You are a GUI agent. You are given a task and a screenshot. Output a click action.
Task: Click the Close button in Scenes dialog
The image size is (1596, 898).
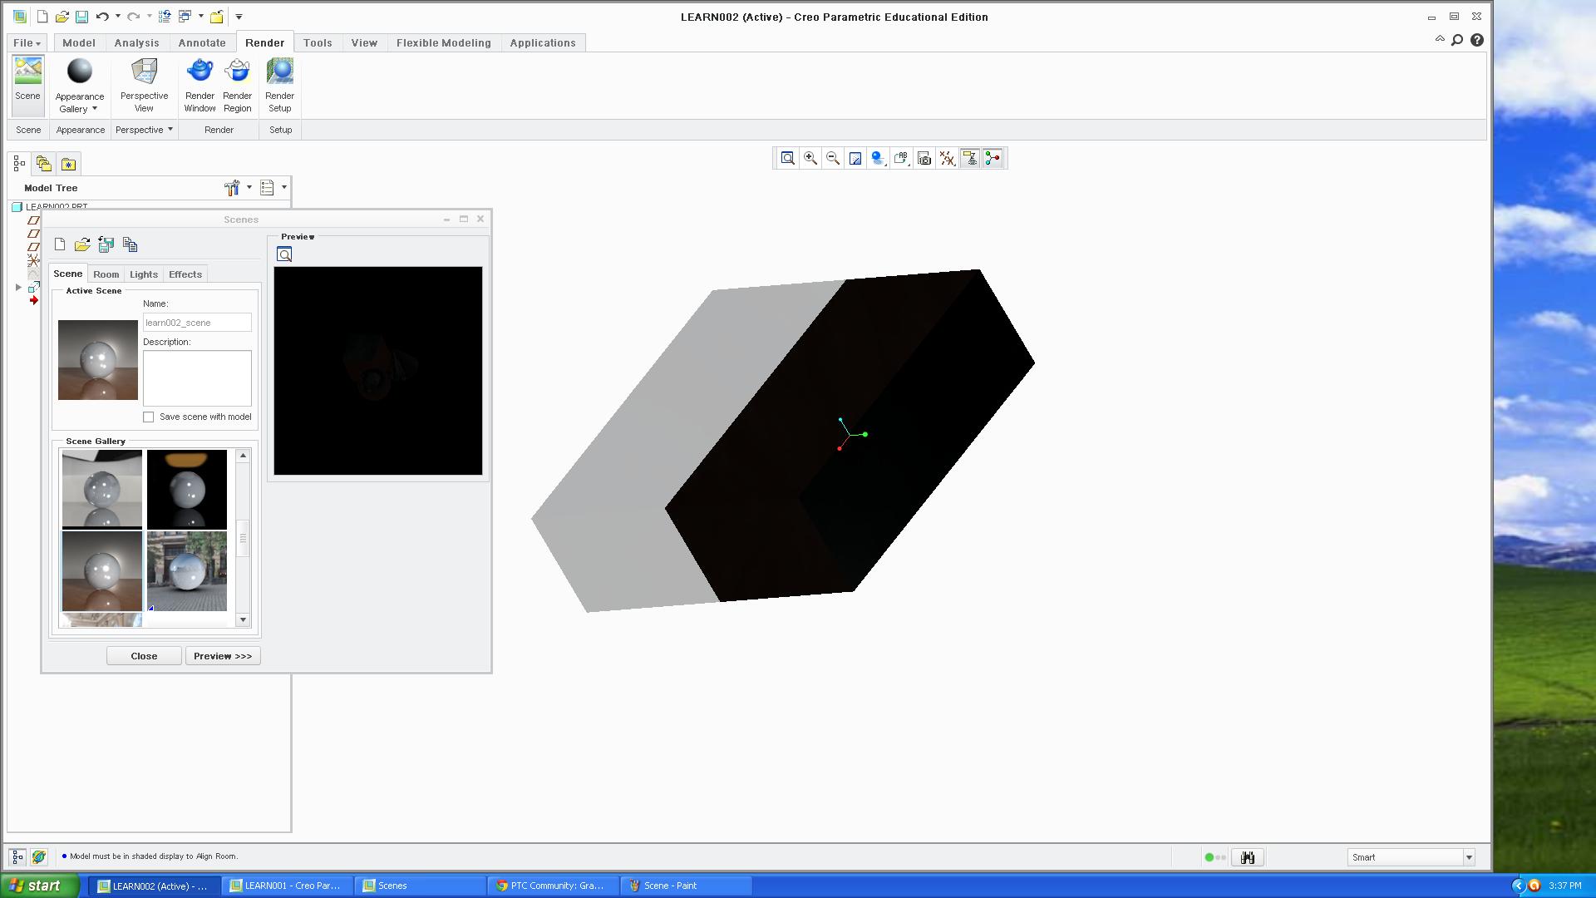click(144, 656)
